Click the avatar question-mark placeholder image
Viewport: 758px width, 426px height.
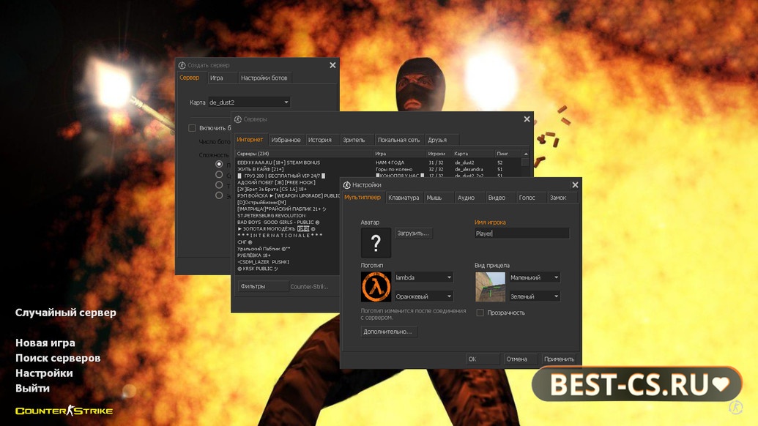pos(376,242)
